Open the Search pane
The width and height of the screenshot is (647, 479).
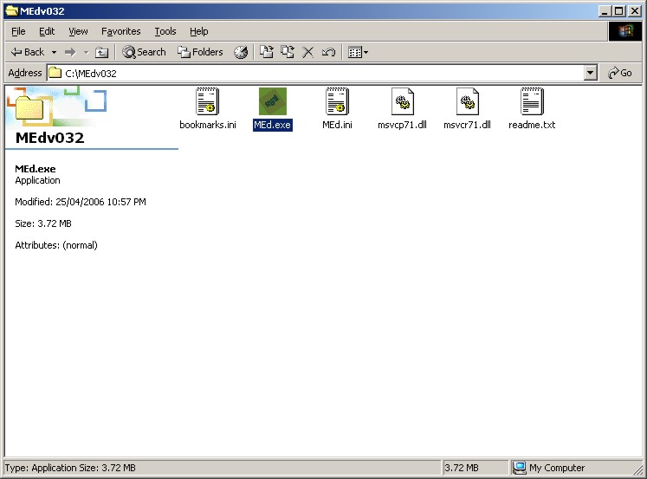tap(144, 52)
